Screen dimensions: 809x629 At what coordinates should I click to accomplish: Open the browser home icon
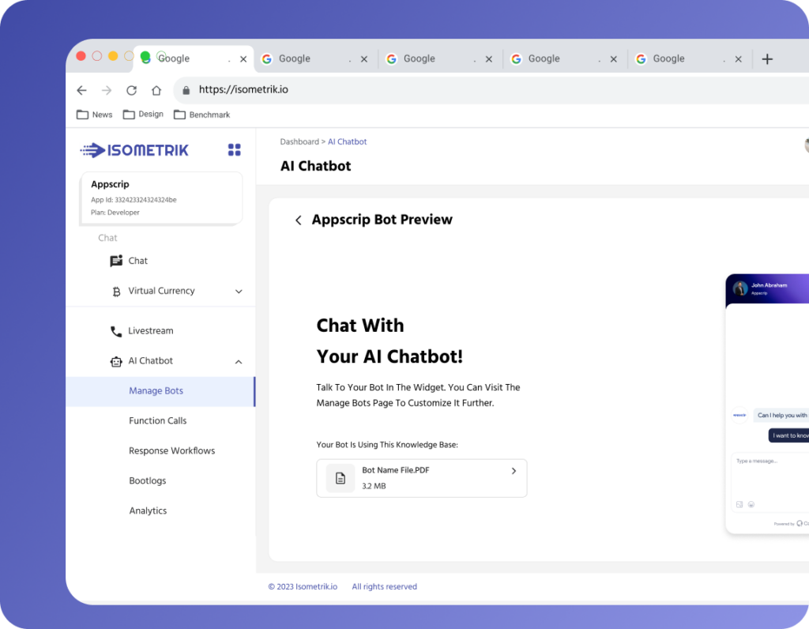156,90
